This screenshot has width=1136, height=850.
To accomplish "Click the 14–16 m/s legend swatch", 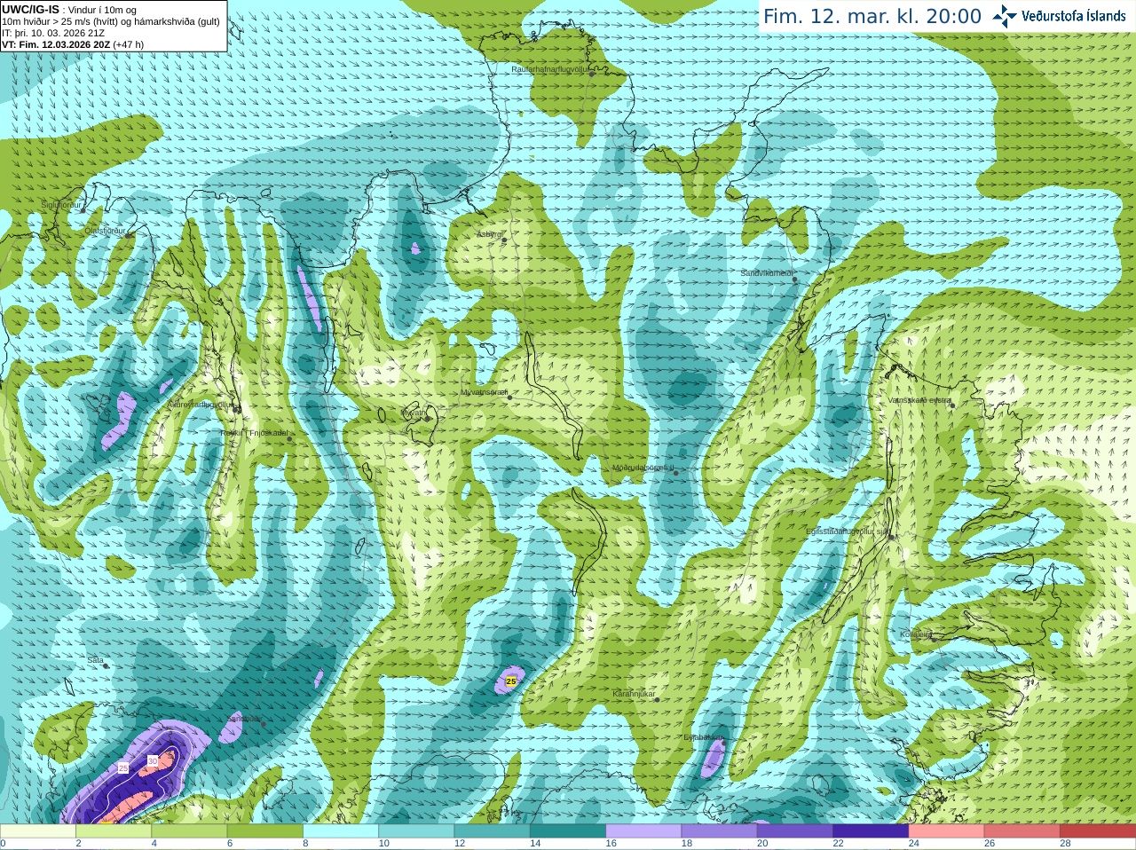I will pos(568,831).
